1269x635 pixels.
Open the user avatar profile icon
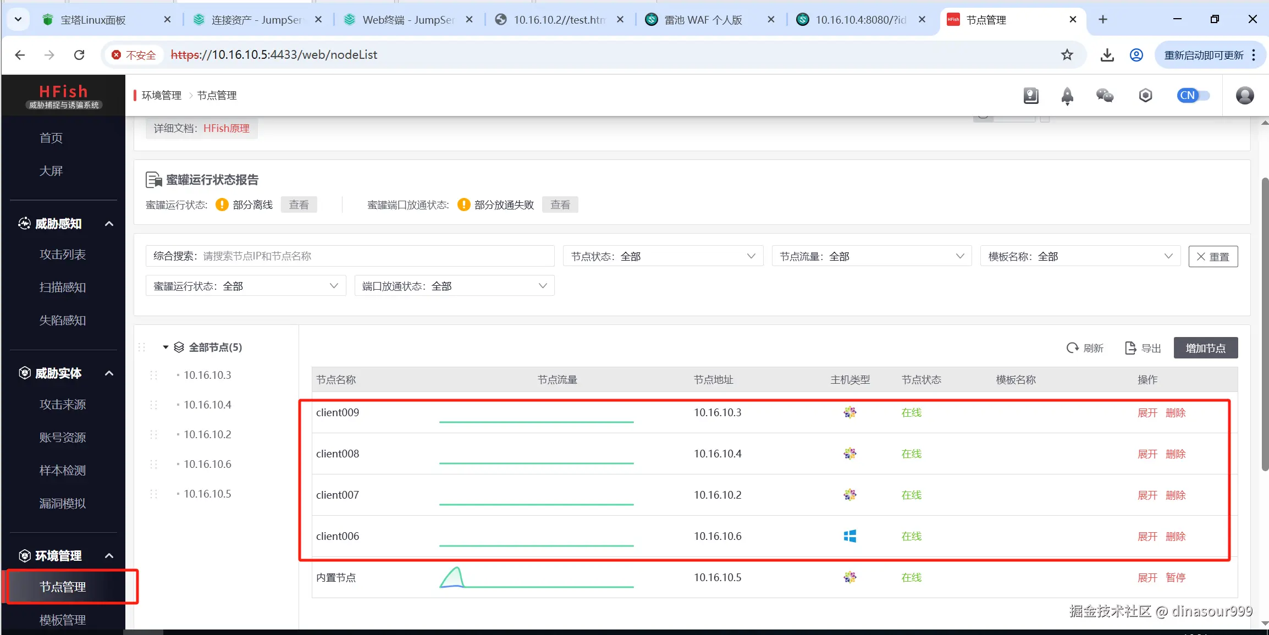[x=1244, y=96]
